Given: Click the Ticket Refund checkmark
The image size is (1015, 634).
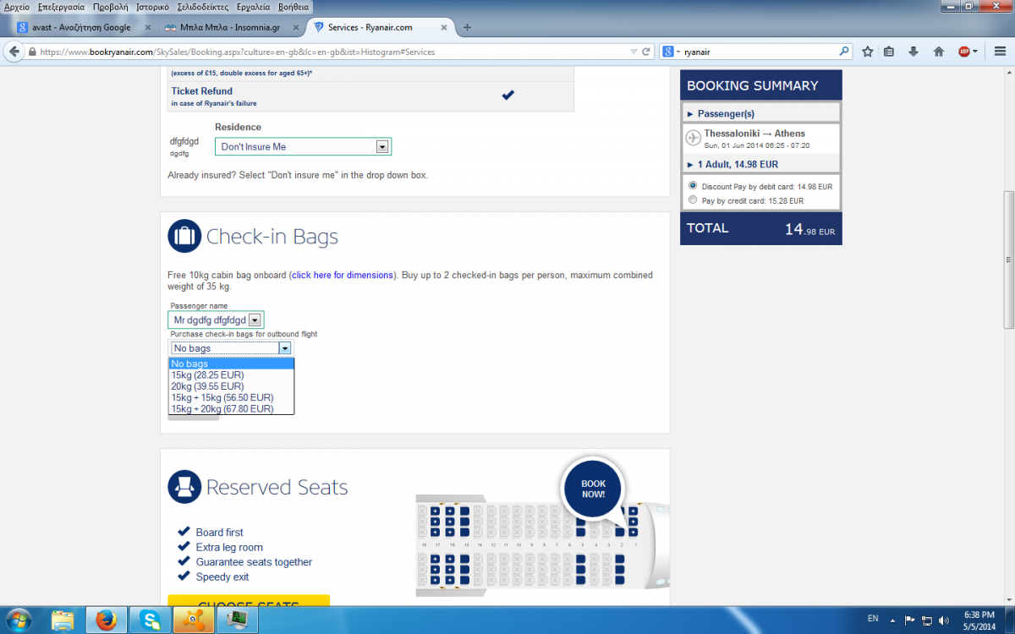Looking at the screenshot, I should (507, 95).
